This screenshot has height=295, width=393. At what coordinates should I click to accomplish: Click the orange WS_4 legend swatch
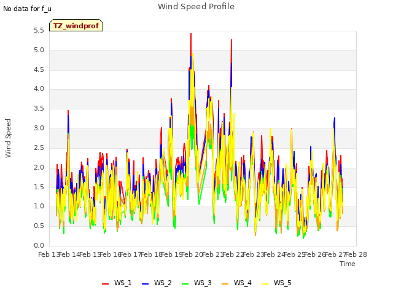click(225, 284)
